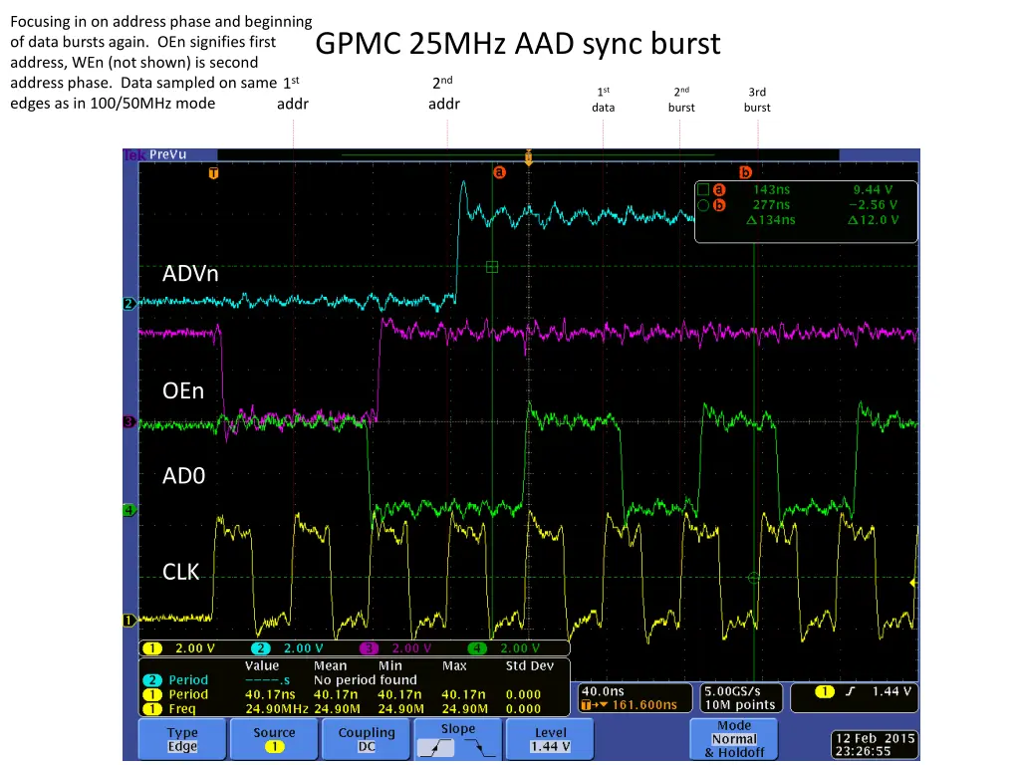This screenshot has height=765, width=1020.
Task: Click the 2nd addr annotation label
Action: (443, 94)
